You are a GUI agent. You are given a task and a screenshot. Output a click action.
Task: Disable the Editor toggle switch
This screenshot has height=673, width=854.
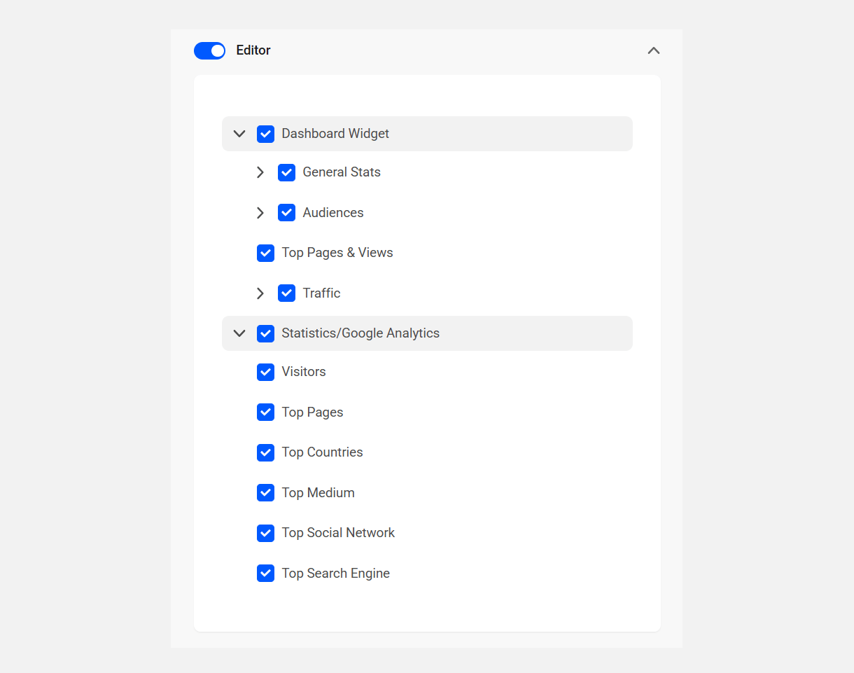coord(209,50)
